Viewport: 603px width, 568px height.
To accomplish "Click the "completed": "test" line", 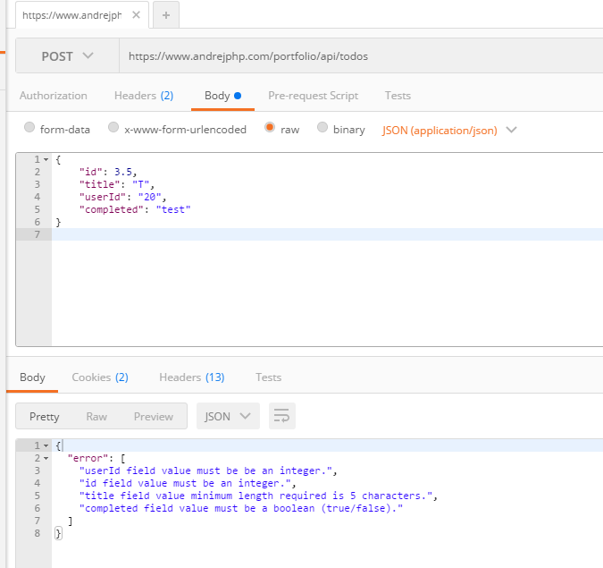I will point(135,209).
